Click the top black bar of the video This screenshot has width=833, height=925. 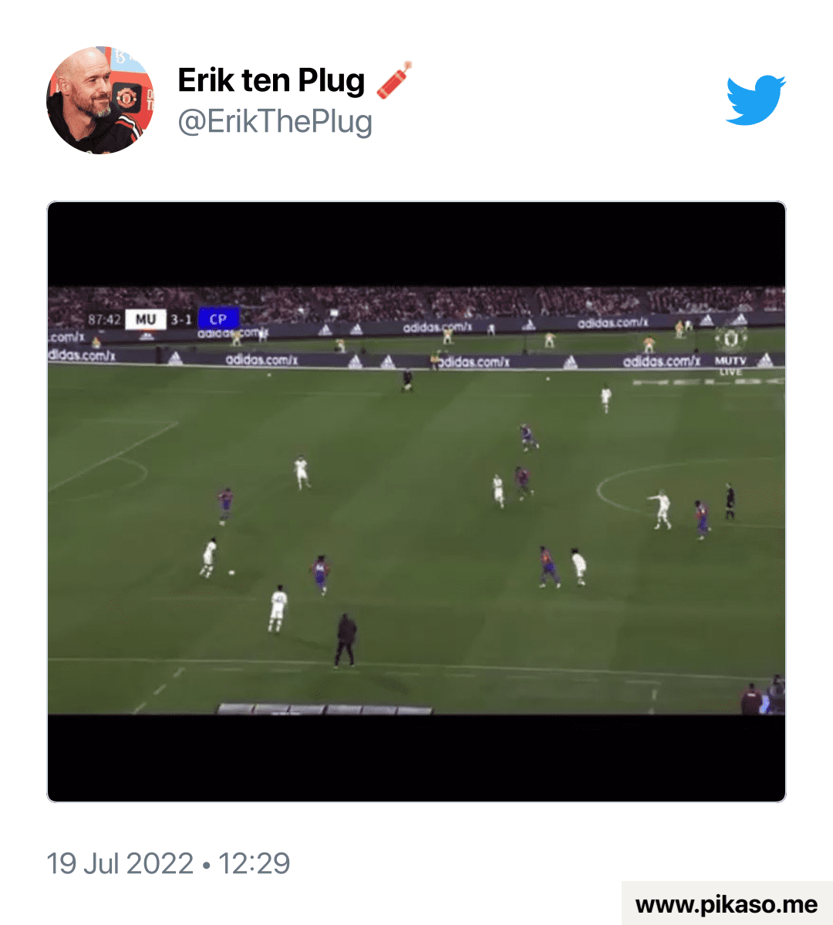point(416,245)
